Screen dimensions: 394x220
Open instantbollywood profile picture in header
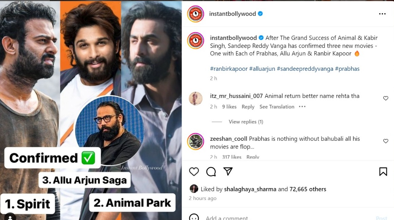(195, 14)
